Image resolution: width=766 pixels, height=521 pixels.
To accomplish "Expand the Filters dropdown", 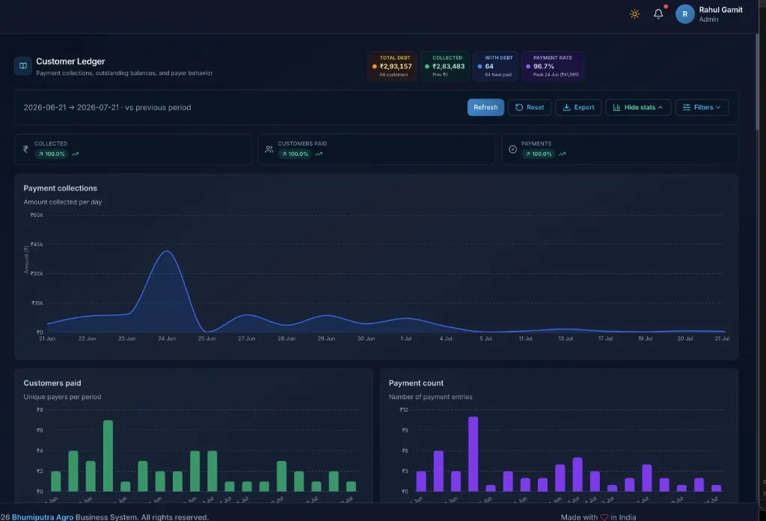I will coord(702,108).
